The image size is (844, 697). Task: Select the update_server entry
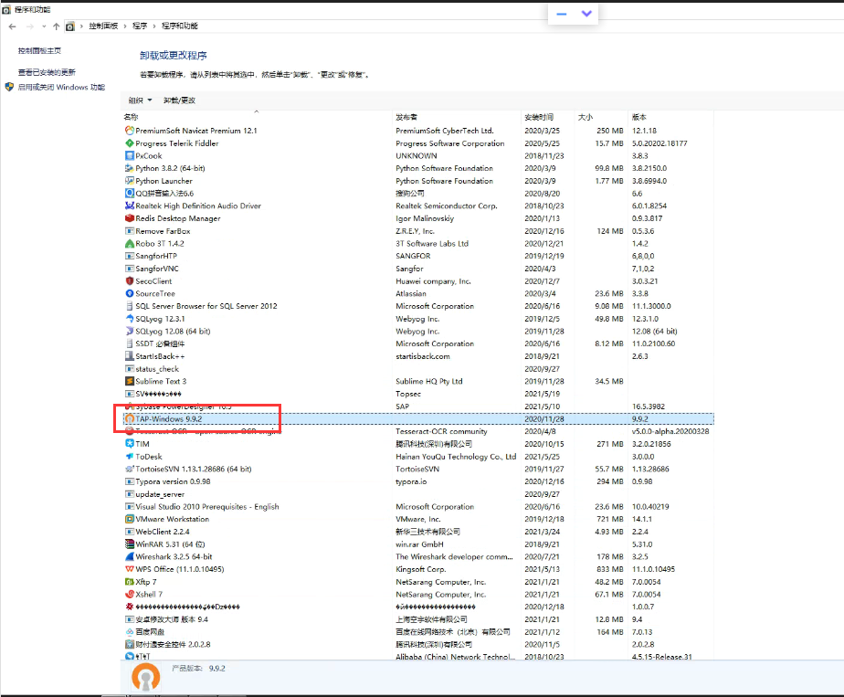coord(418,494)
